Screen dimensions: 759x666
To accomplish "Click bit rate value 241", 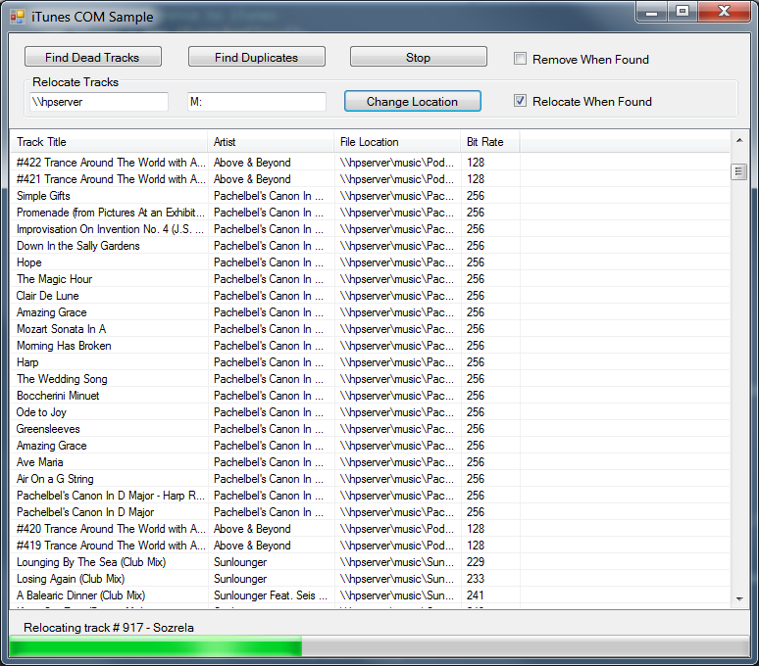I will coord(476,595).
